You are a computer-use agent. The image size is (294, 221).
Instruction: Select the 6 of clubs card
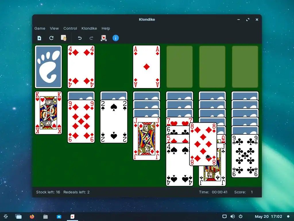coord(177,130)
